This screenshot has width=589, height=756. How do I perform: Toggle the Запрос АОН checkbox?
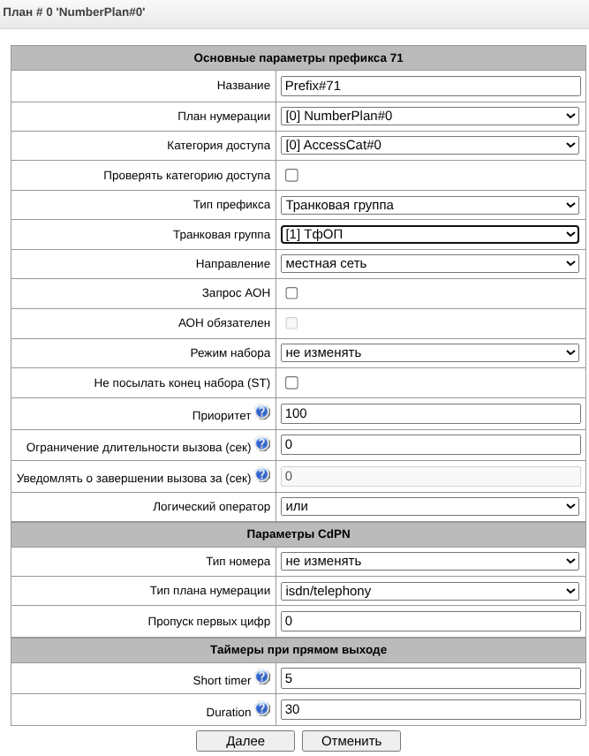tap(291, 292)
